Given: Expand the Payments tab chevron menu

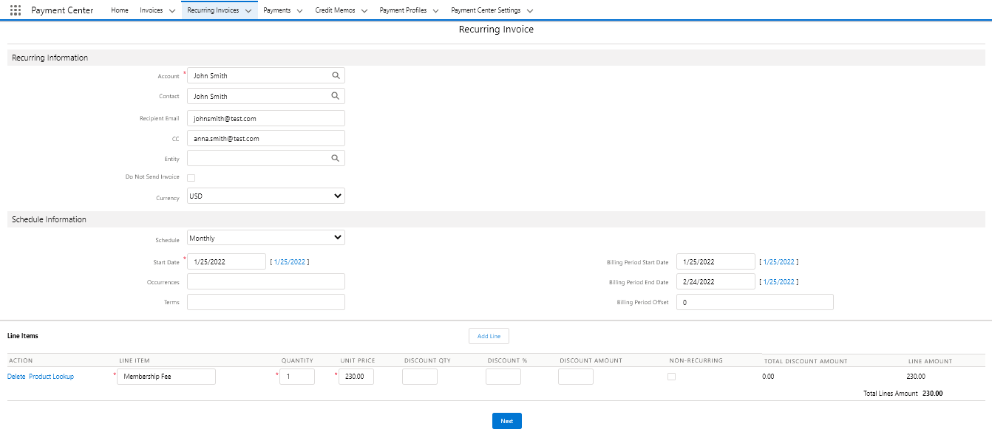Looking at the screenshot, I should 299,11.
